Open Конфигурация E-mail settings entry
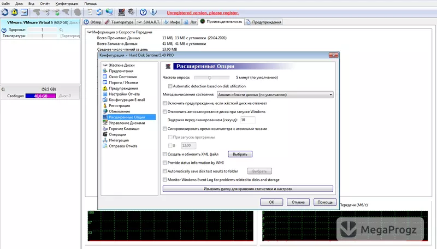The width and height of the screenshot is (437, 249). pos(127,100)
